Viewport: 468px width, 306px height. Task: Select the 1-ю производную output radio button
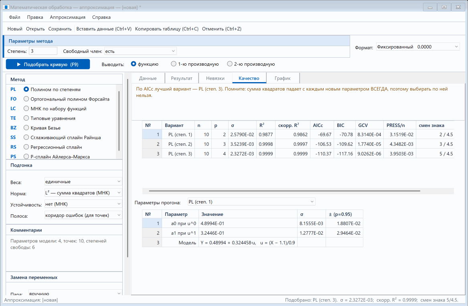tap(173, 64)
